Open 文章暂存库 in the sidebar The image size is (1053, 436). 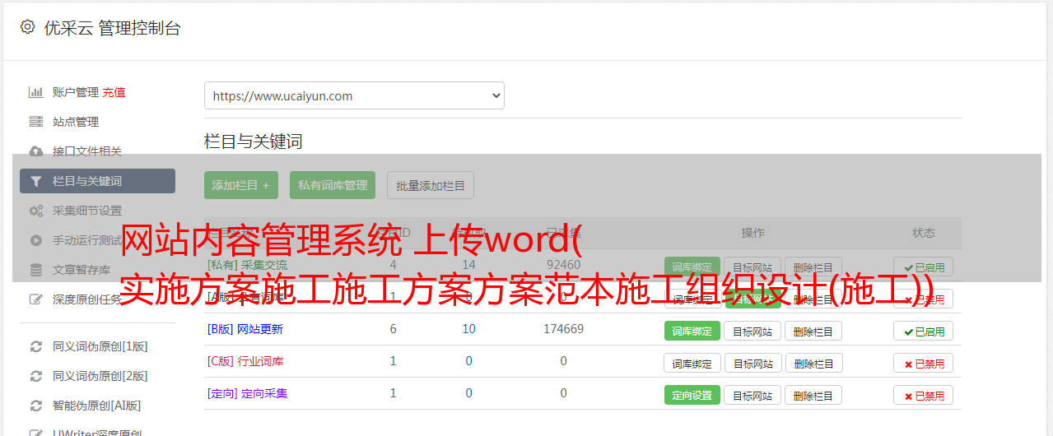pyautogui.click(x=82, y=270)
